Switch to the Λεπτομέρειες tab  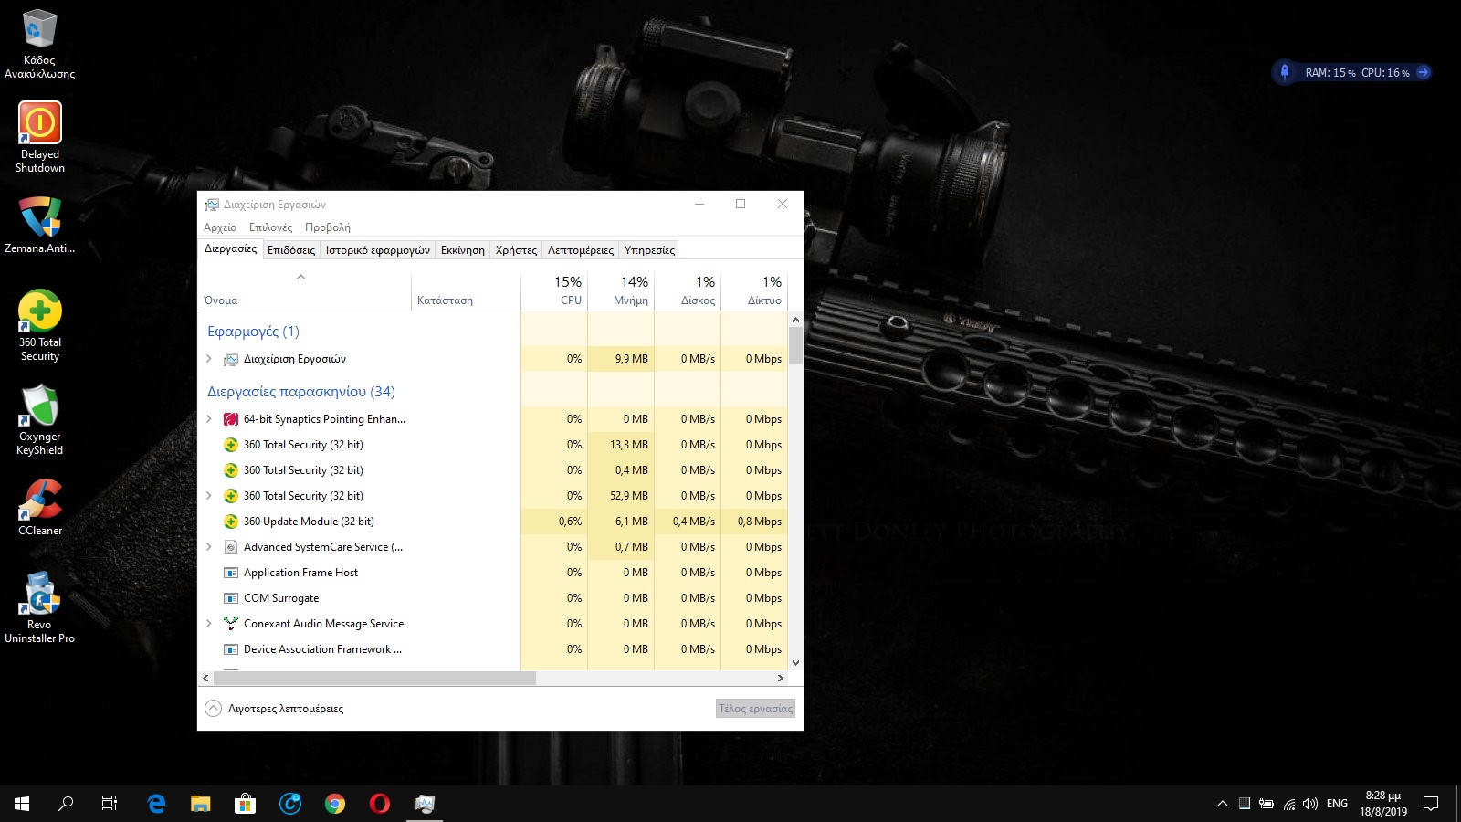click(x=581, y=250)
